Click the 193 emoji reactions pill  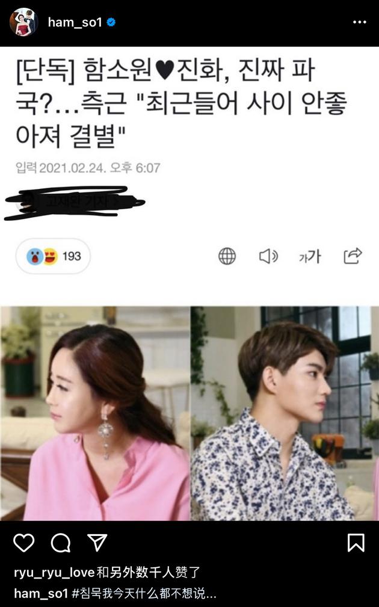53,256
